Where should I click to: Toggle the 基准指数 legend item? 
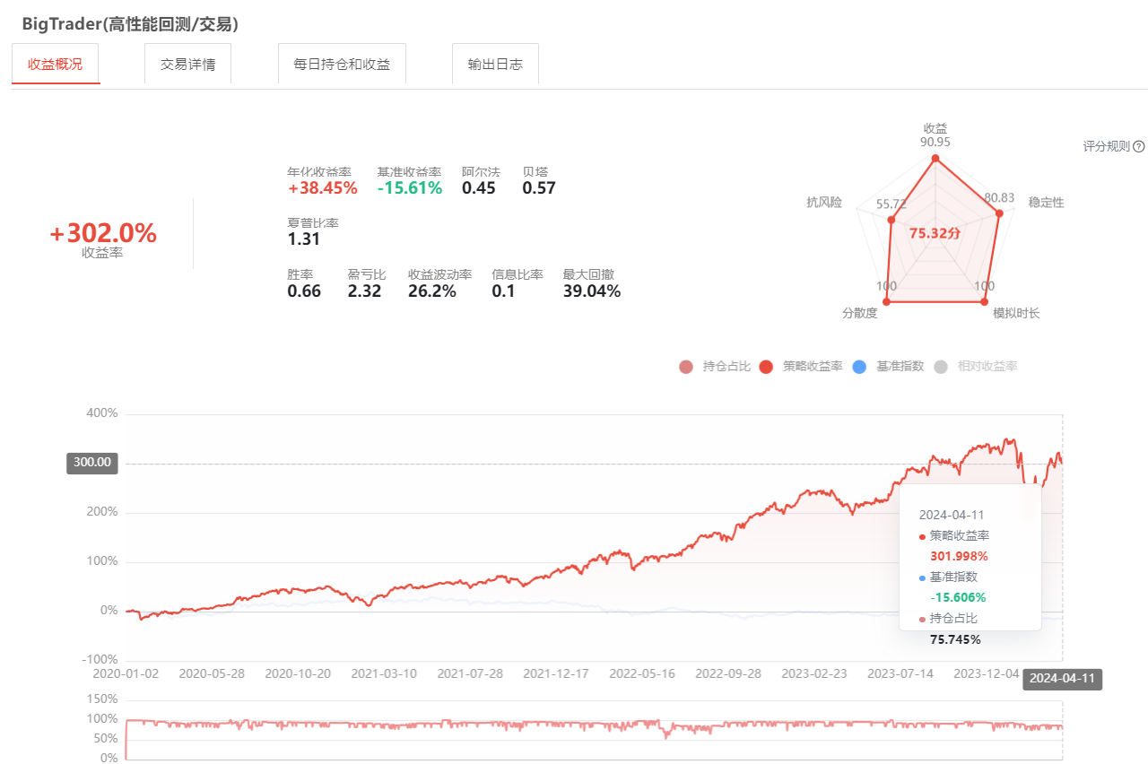[x=888, y=366]
